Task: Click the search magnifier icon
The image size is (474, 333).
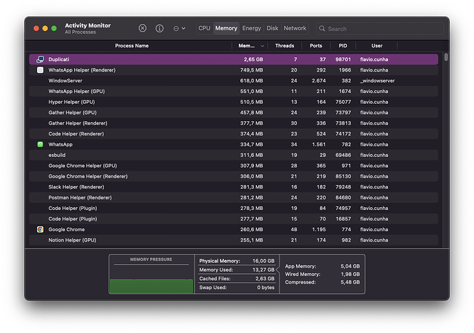Action: 322,28
